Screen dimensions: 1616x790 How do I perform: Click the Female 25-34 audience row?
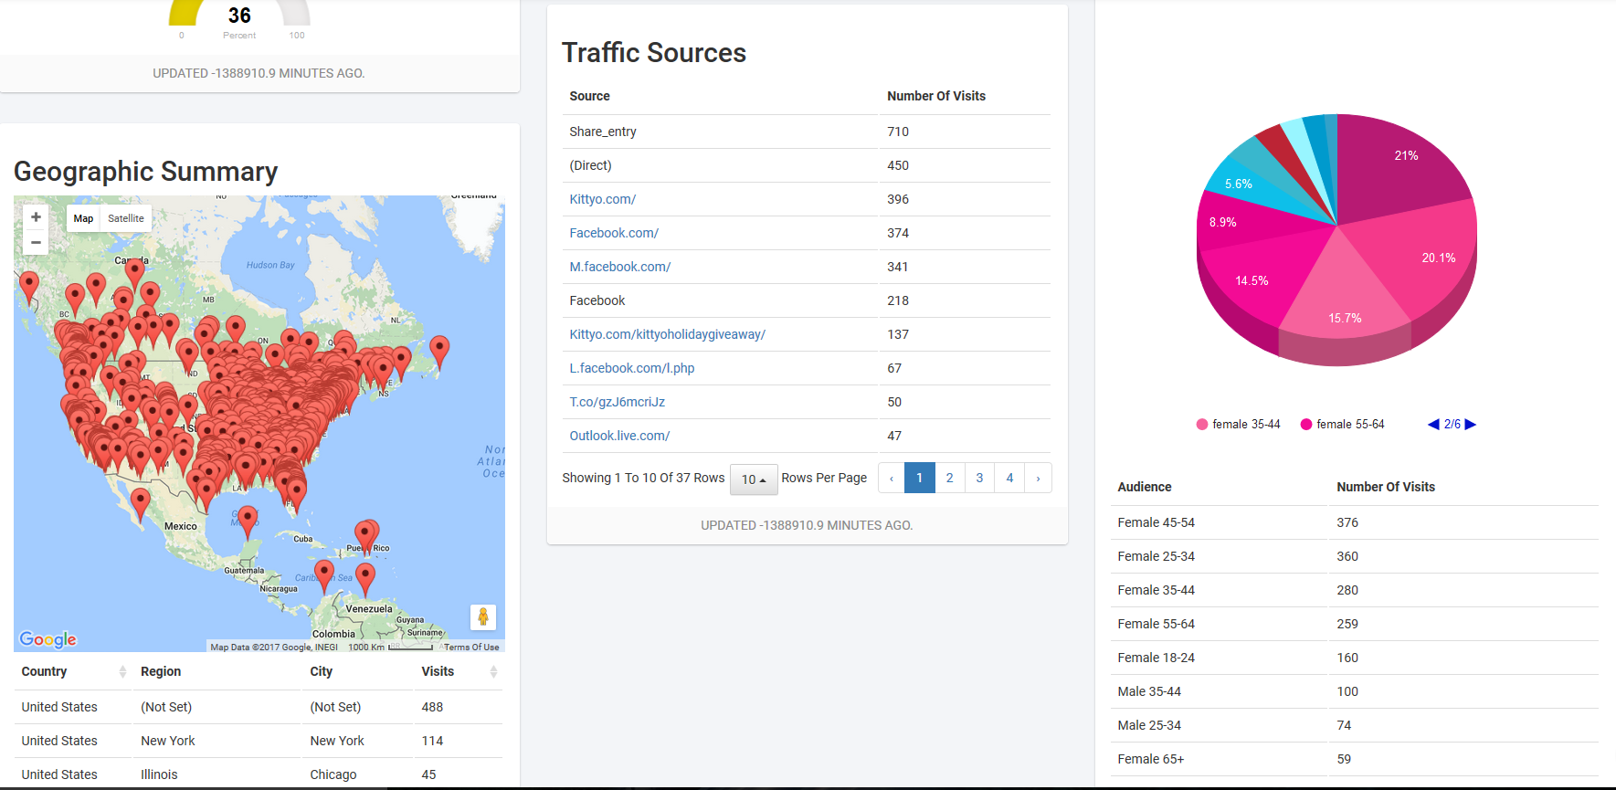(1355, 556)
